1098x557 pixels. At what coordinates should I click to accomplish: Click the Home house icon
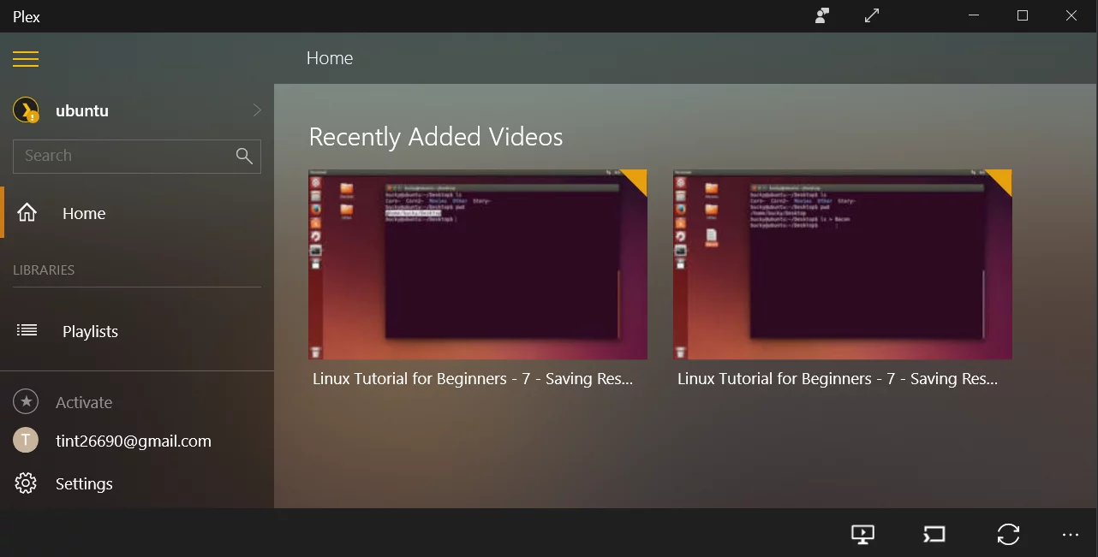[27, 213]
